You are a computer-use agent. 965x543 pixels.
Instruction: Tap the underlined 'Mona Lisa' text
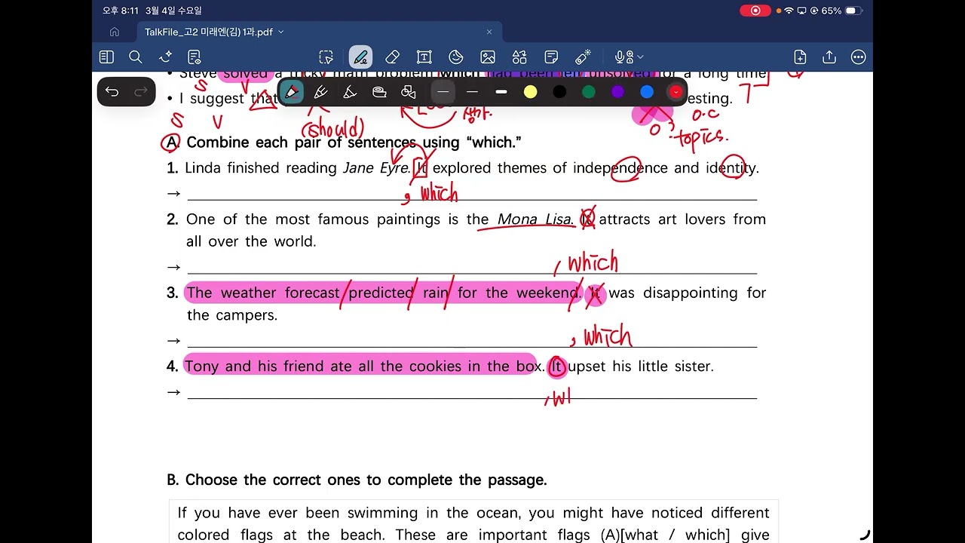(x=535, y=219)
